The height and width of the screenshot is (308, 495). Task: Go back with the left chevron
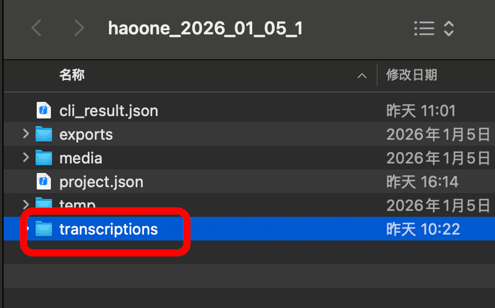[37, 28]
